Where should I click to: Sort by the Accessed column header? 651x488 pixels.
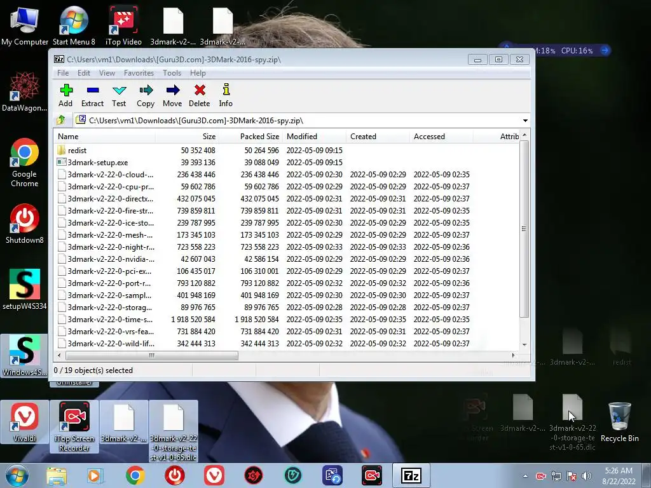(x=441, y=137)
